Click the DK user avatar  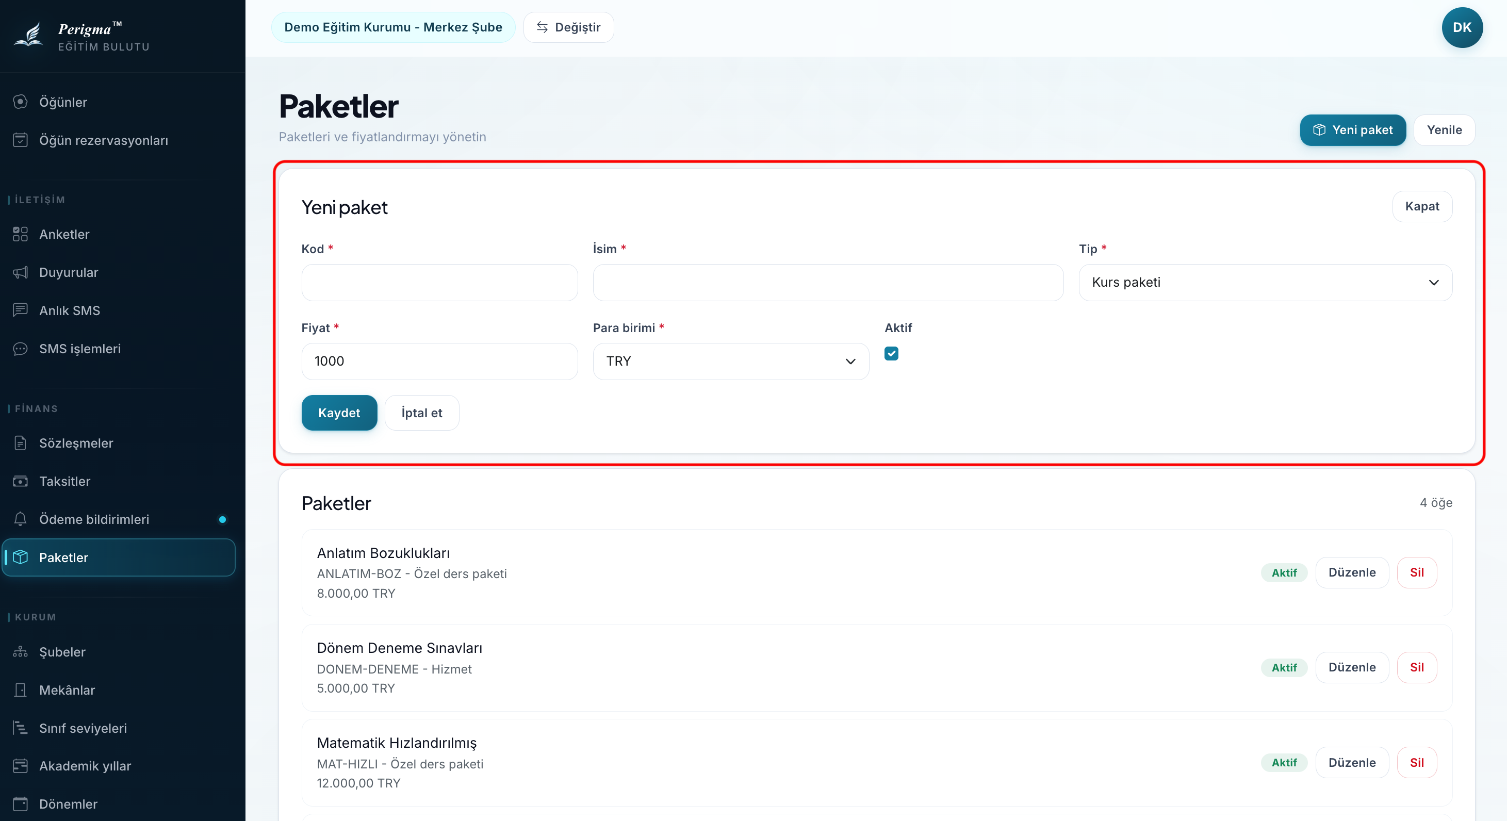(1462, 27)
